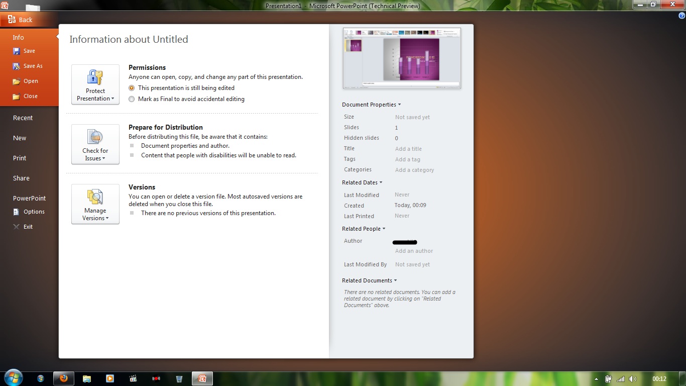This screenshot has width=686, height=386.
Task: Click the battery power tray icon
Action: [x=608, y=379]
